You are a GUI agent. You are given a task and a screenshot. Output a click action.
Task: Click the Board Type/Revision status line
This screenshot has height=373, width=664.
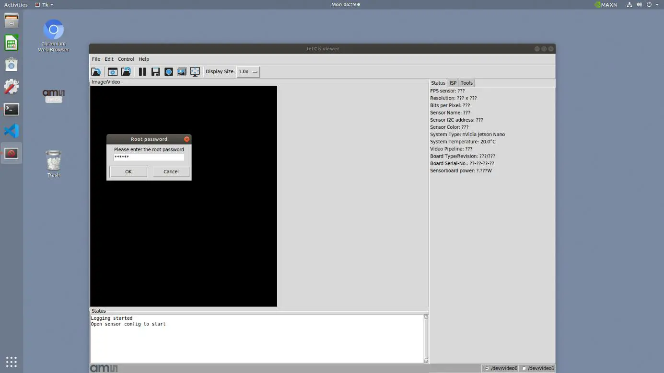[463, 156]
